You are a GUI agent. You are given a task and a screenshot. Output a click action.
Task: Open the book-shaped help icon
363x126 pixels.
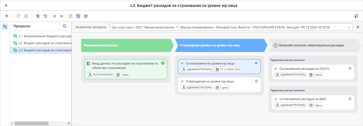(86, 16)
